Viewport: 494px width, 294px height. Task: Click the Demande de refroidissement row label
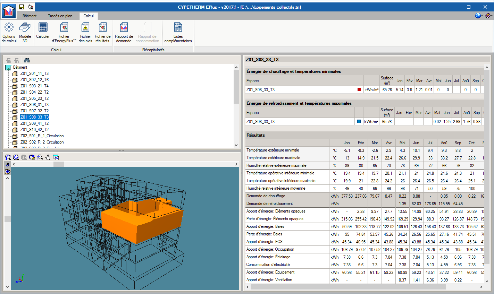270,204
